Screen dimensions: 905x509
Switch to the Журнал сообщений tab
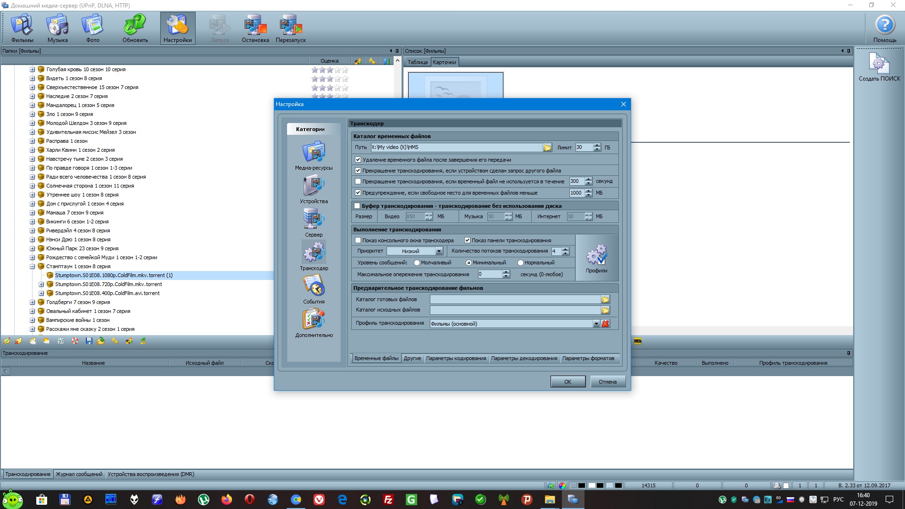[79, 474]
